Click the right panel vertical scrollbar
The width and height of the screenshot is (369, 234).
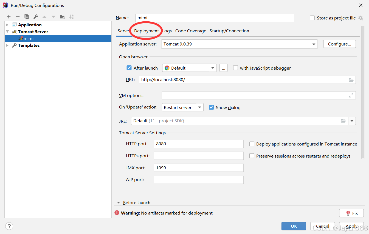(363, 92)
